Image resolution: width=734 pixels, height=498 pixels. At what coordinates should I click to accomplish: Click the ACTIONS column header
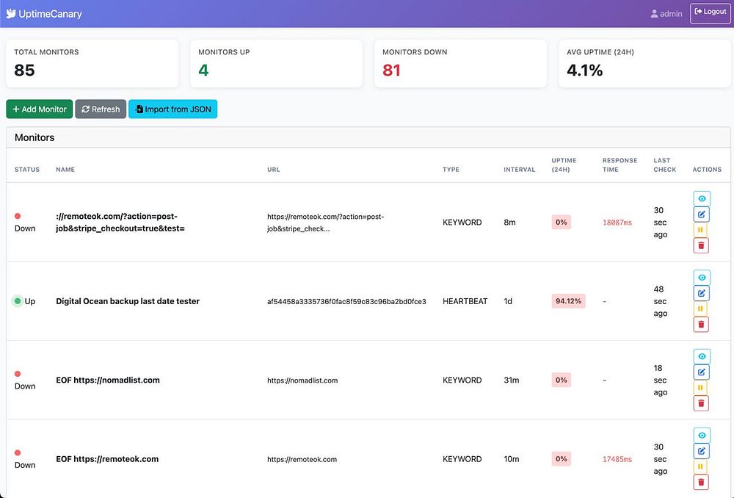coord(707,170)
